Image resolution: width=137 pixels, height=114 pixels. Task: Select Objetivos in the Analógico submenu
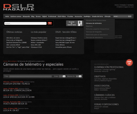89,26
